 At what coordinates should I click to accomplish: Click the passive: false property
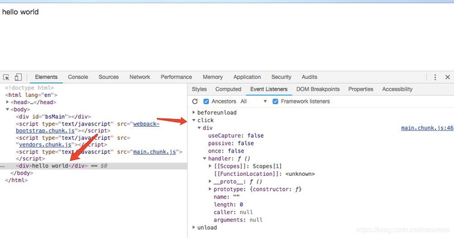231,144
